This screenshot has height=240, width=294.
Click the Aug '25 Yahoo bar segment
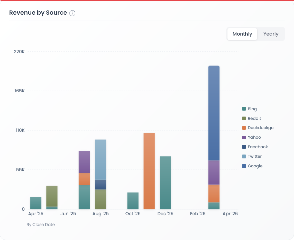point(84,161)
